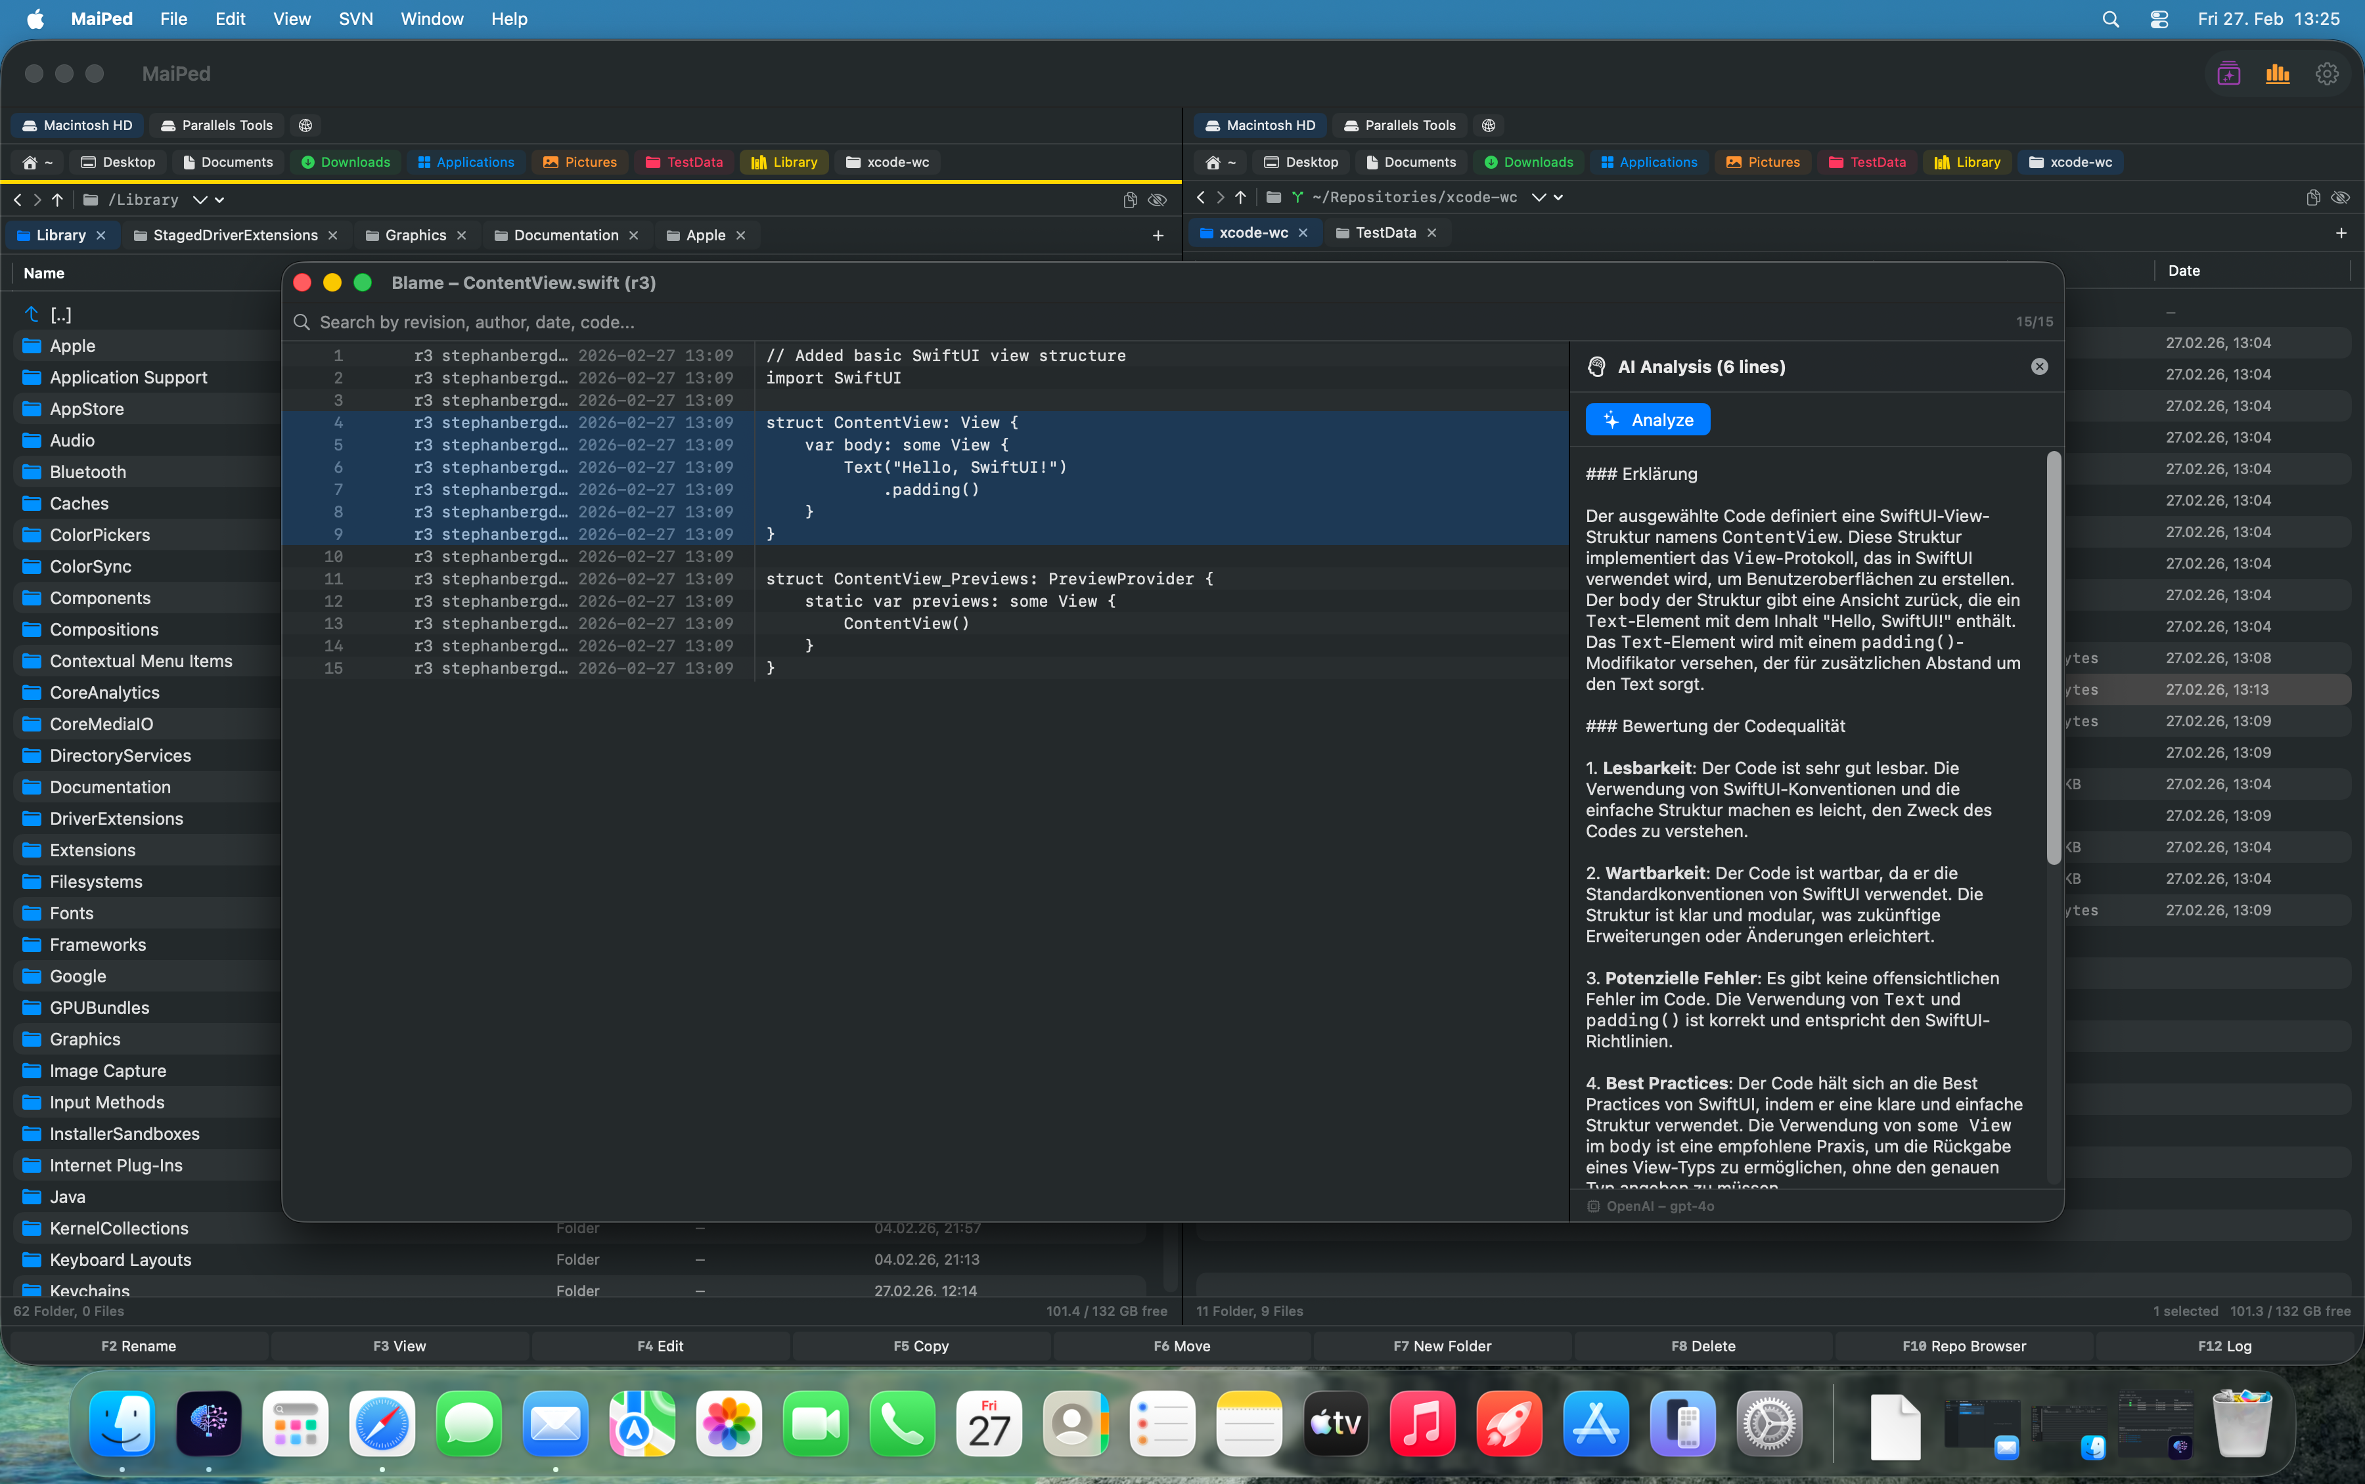Click the copy-path icon beside the left breadcrumb
This screenshot has width=2365, height=1484.
click(x=1130, y=199)
